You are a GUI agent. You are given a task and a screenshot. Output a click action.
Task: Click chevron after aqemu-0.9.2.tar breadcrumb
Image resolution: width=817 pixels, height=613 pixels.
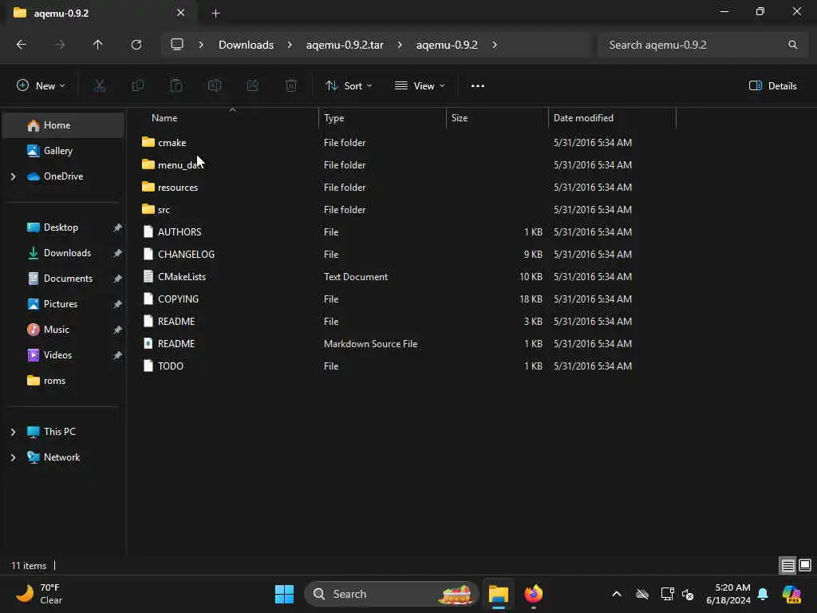coord(400,45)
